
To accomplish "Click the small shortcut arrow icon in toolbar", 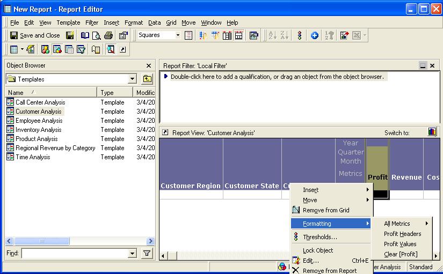I will [x=123, y=50].
